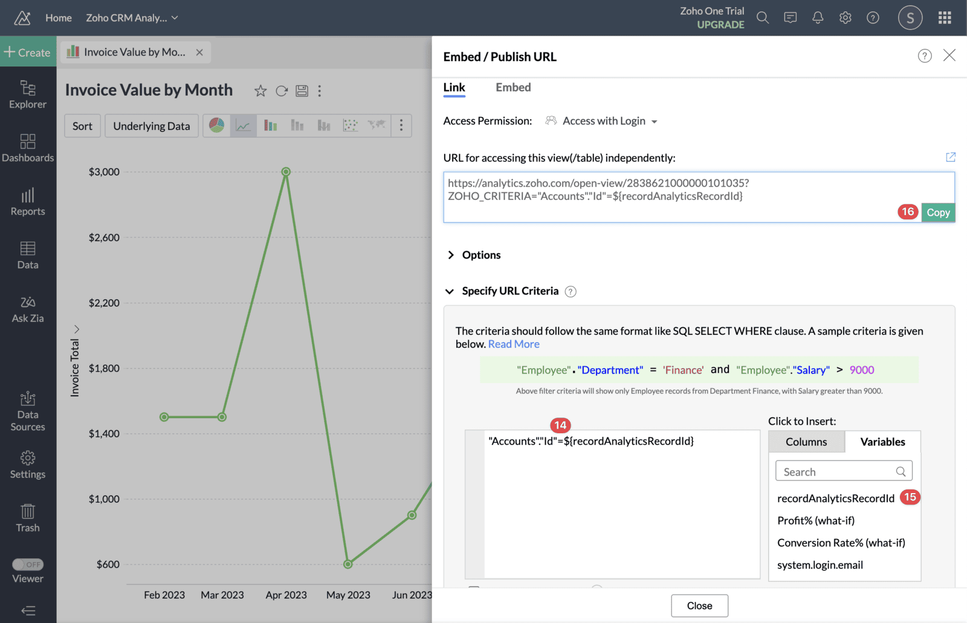Click the Underlying Data button

click(152, 126)
